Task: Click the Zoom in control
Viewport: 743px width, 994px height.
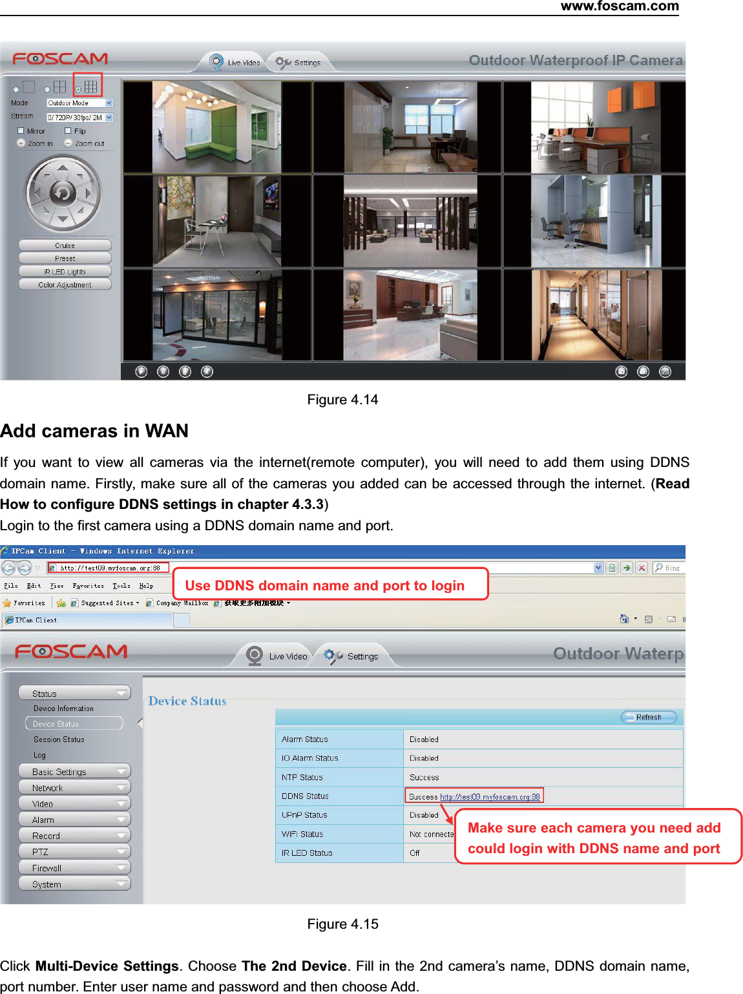Action: (21, 143)
